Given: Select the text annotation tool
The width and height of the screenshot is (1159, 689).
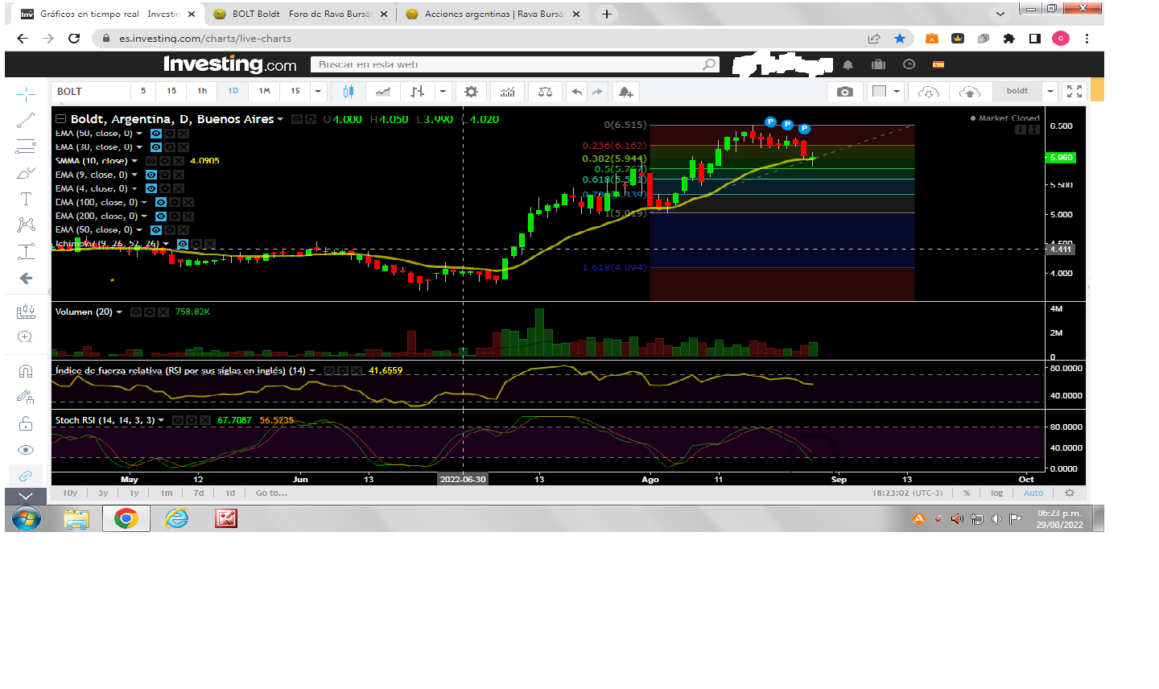Looking at the screenshot, I should (x=26, y=199).
